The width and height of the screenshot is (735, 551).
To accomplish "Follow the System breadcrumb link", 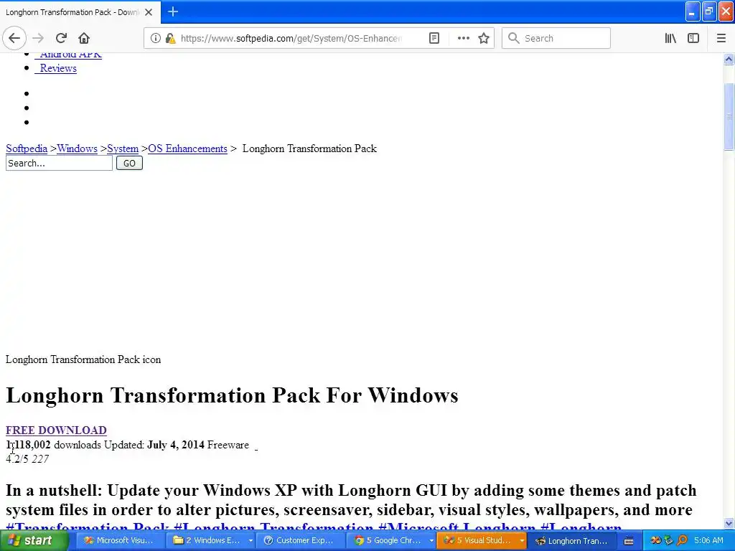I will (123, 149).
